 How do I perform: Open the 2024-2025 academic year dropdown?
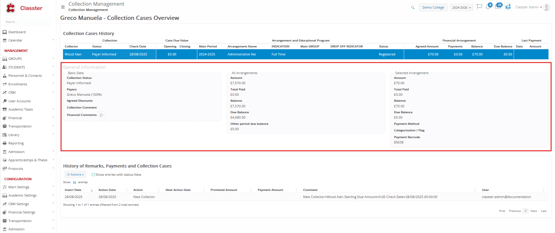pyautogui.click(x=461, y=7)
